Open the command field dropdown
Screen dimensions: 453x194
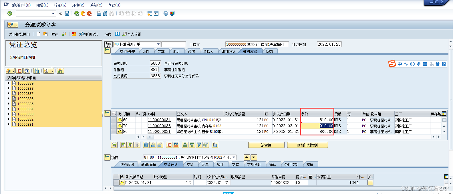(x=53, y=13)
